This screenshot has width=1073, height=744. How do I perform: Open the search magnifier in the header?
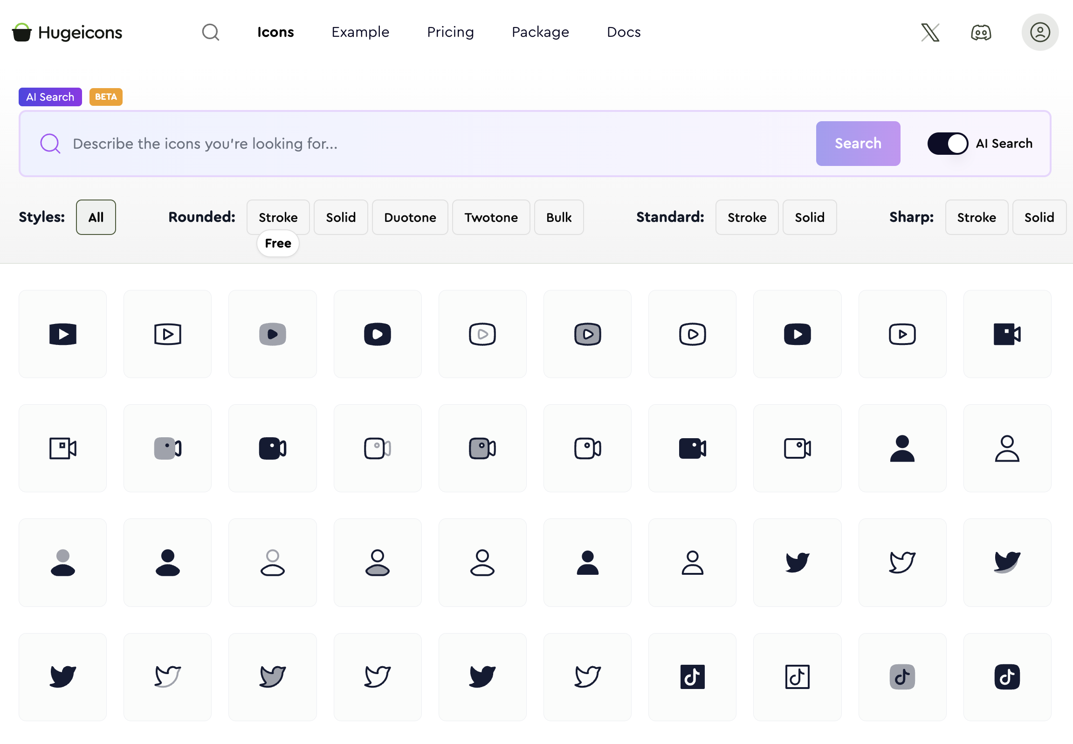pos(211,32)
